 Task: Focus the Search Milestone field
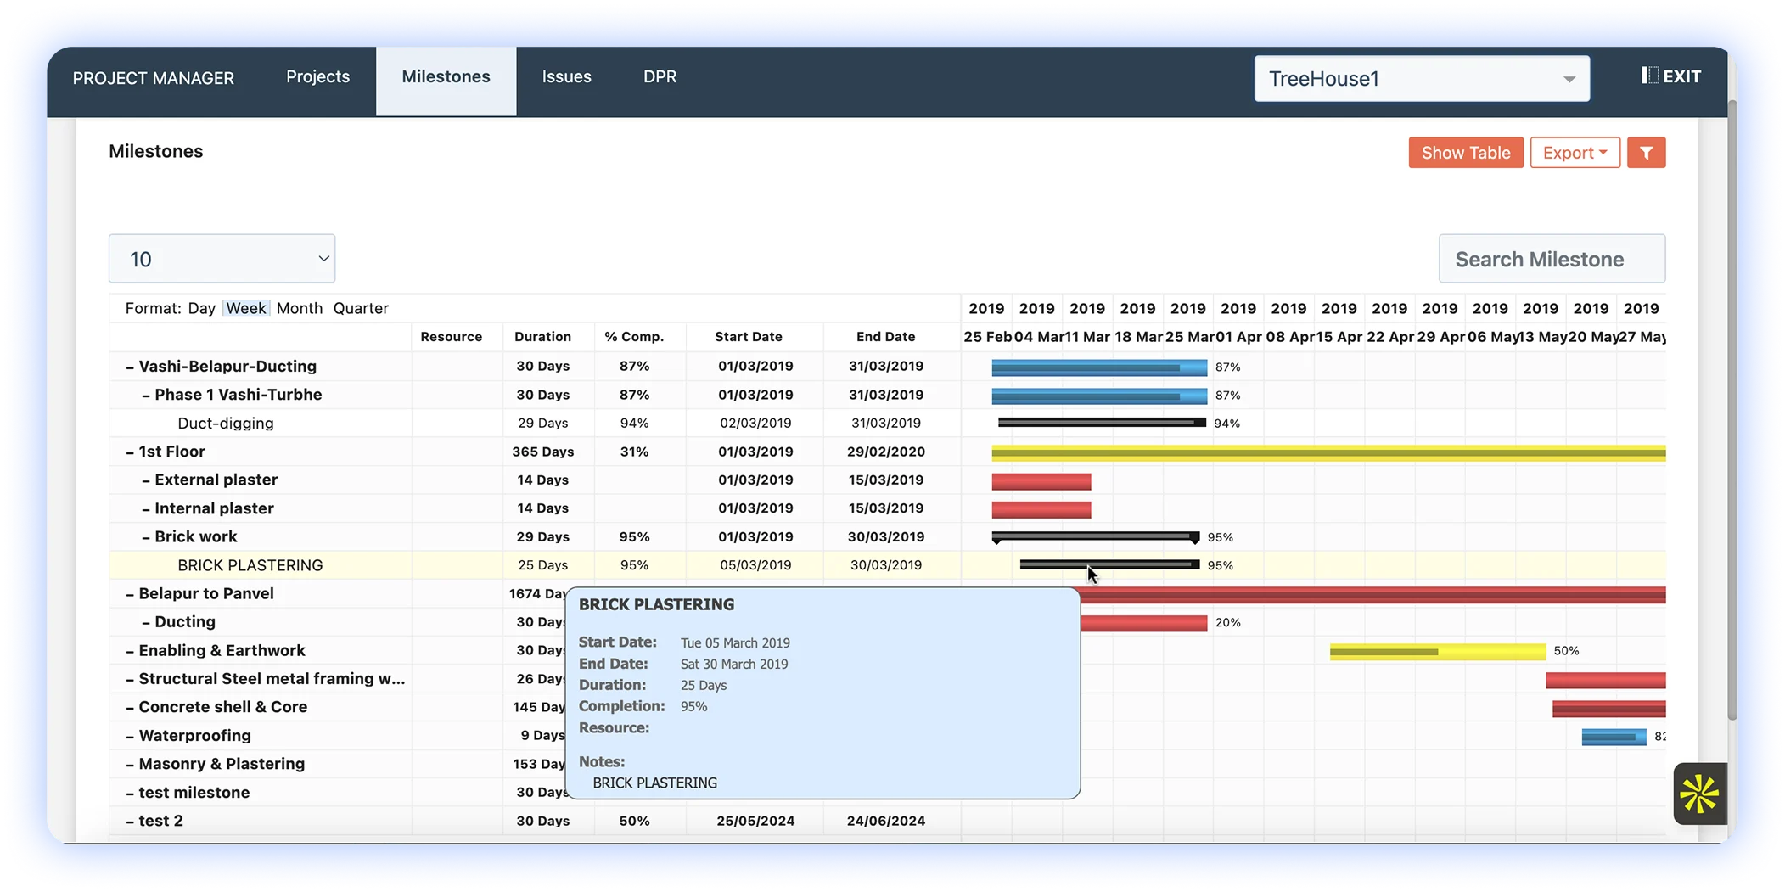pyautogui.click(x=1552, y=259)
